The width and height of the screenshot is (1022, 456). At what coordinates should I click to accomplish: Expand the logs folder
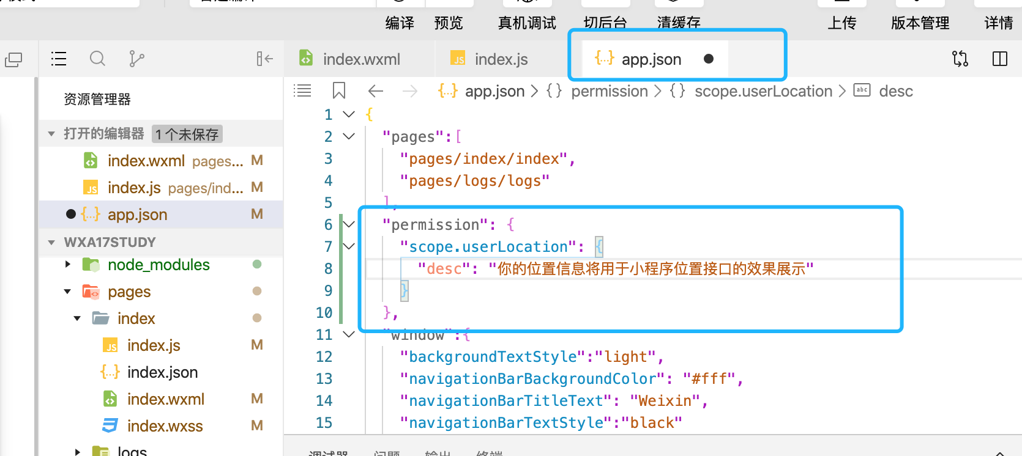point(77,452)
